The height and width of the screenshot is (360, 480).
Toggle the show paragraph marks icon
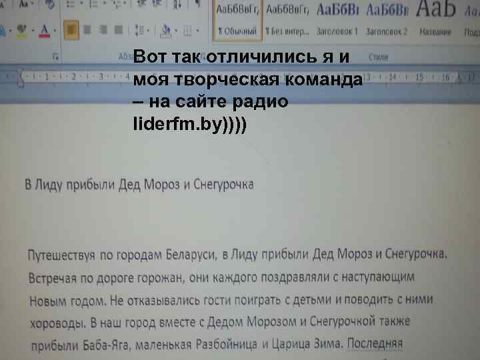coord(198,3)
